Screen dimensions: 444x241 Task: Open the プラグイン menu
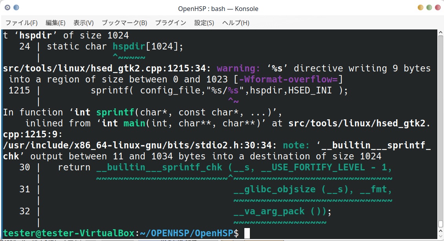pyautogui.click(x=171, y=23)
